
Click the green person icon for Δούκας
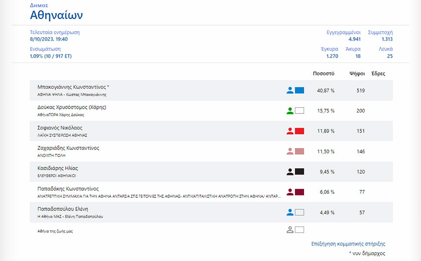tap(290, 111)
